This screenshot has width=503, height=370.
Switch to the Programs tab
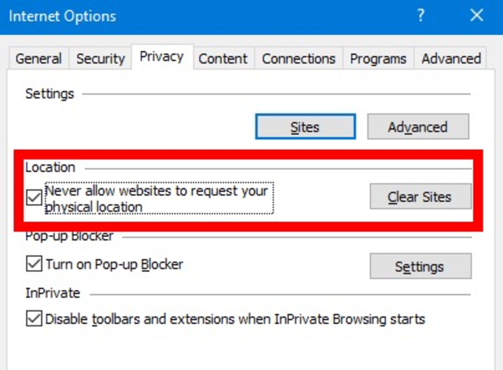(378, 58)
